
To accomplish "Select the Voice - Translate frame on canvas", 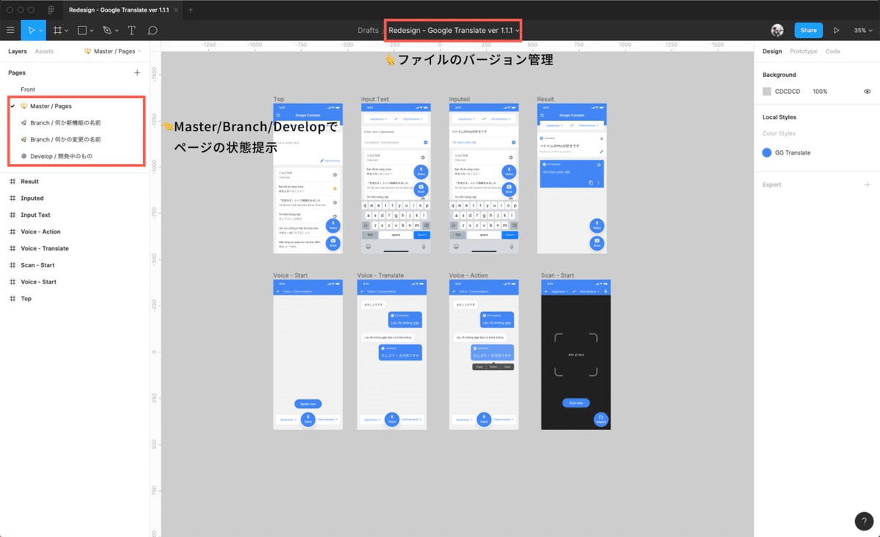I will (x=392, y=355).
